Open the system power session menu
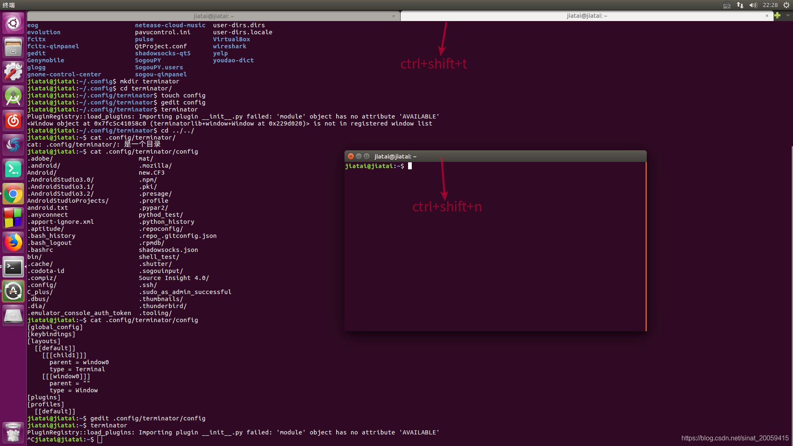The height and width of the screenshot is (446, 793). point(786,5)
